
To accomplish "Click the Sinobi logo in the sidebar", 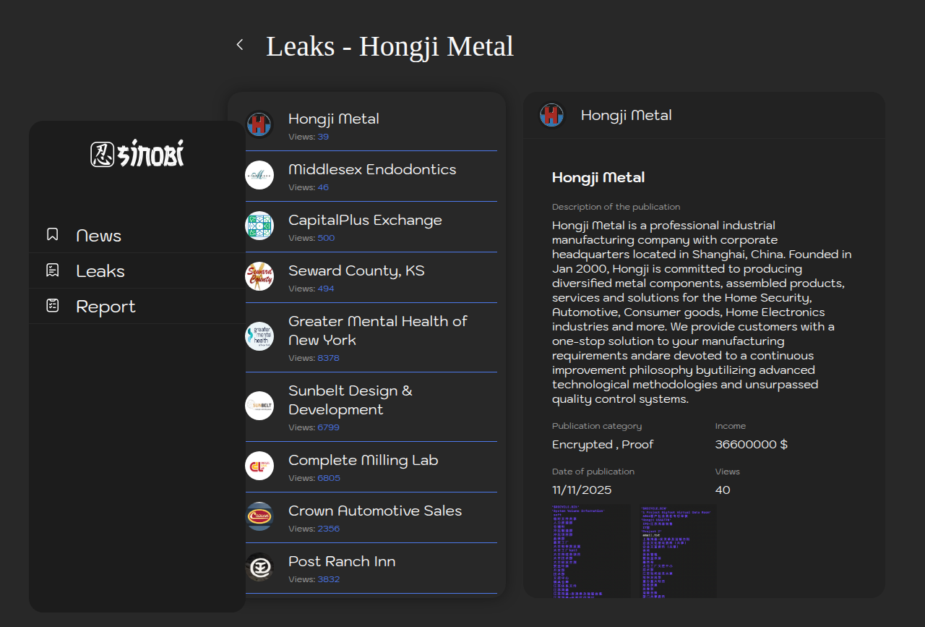I will click(137, 153).
